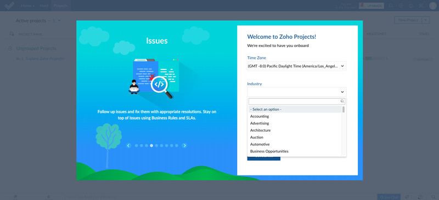
Task: Click the user avatar in the top right
Action: pos(433,5)
